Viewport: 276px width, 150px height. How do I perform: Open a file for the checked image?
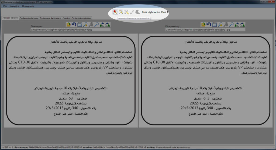tap(203, 25)
